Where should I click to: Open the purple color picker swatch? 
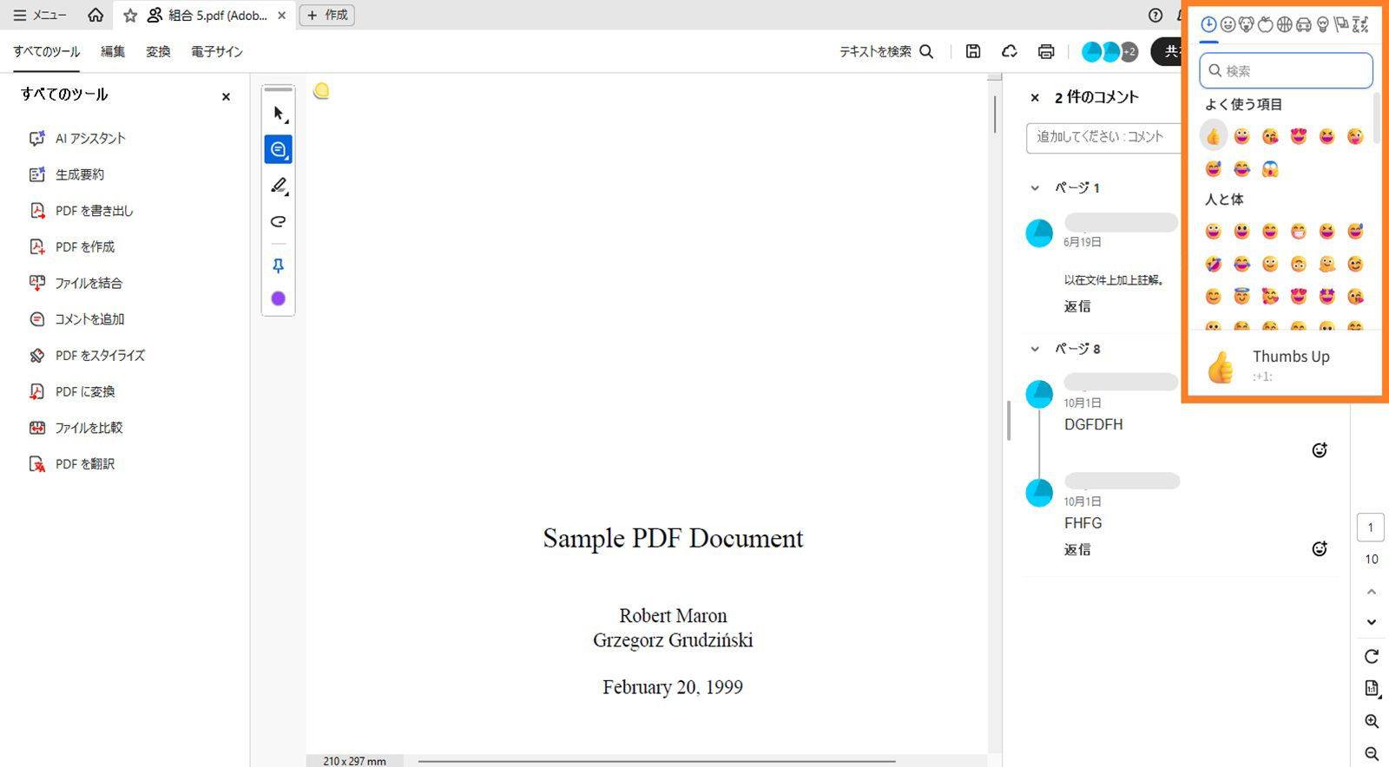[278, 298]
